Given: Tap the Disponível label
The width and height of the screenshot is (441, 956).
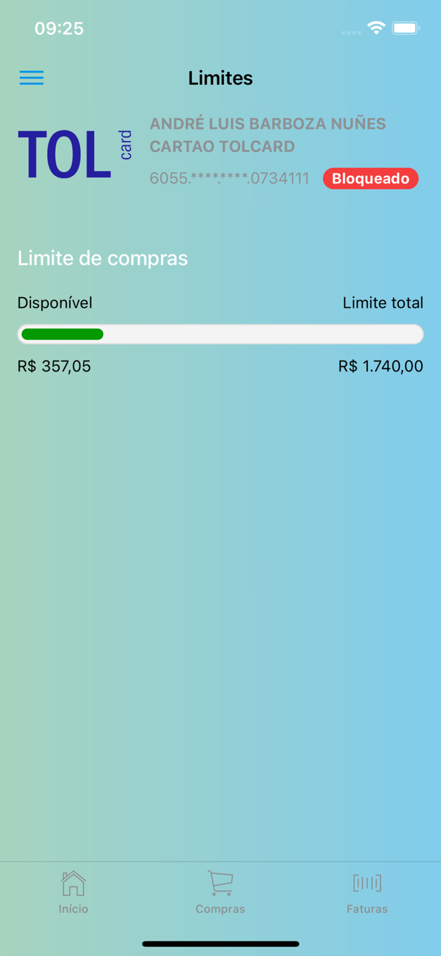Looking at the screenshot, I should pyautogui.click(x=55, y=303).
